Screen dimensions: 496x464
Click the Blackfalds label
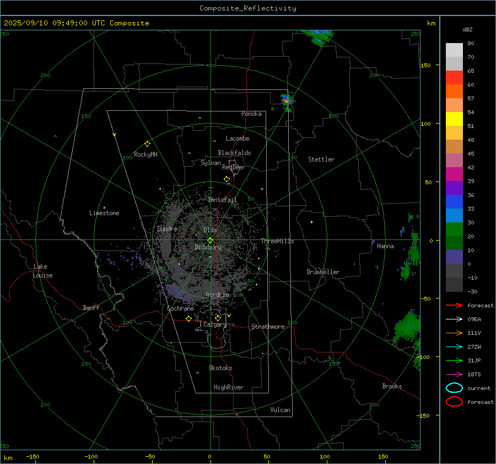(x=234, y=153)
